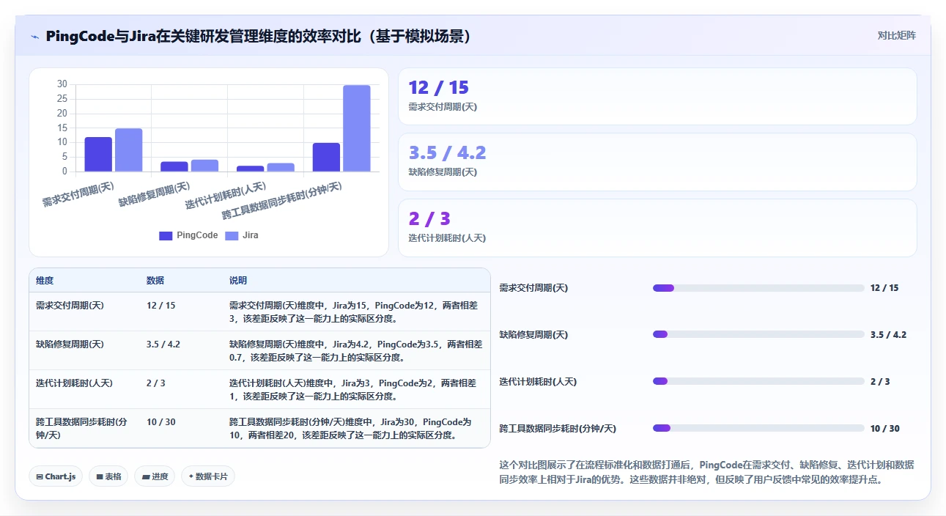The height and width of the screenshot is (516, 946).
Task: Click the 2 / 3 value beside the progress bar
Action: pos(880,382)
